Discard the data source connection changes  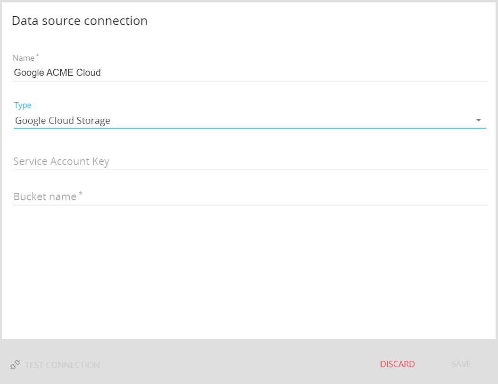click(x=398, y=364)
